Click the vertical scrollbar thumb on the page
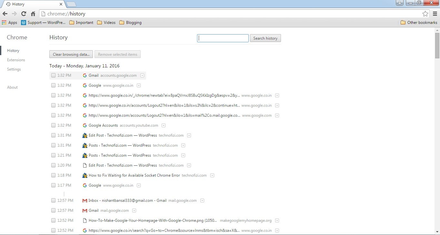This screenshot has height=235, width=440. (x=437, y=45)
